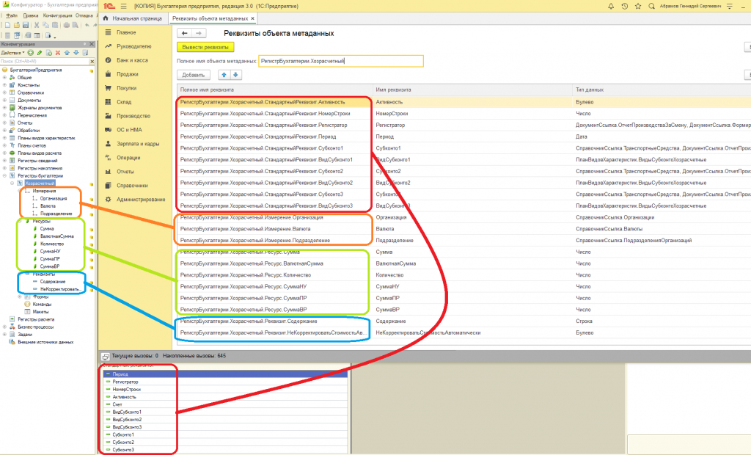Move row down with blue down arrow
This screenshot has height=455, width=751.
coord(235,75)
